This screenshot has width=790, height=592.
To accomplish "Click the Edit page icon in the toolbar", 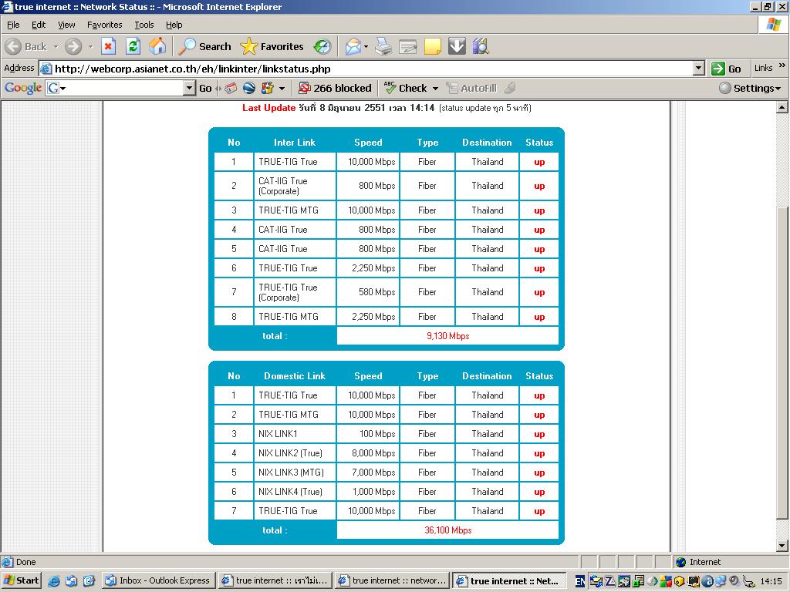I will tap(407, 47).
